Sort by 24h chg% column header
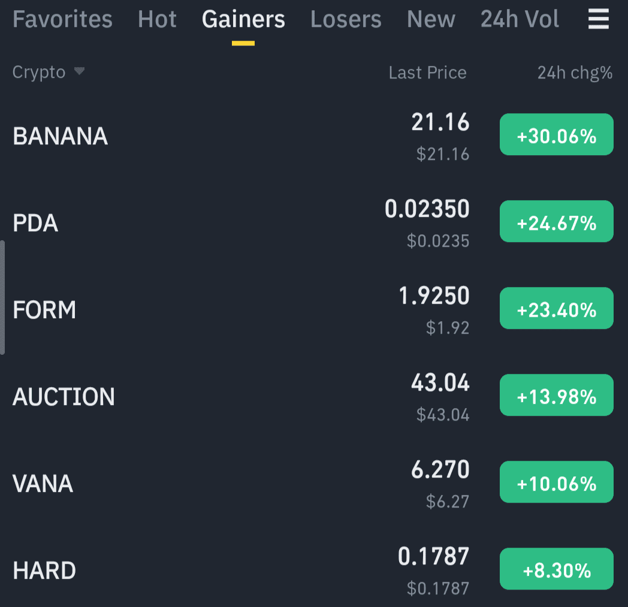 pos(575,73)
